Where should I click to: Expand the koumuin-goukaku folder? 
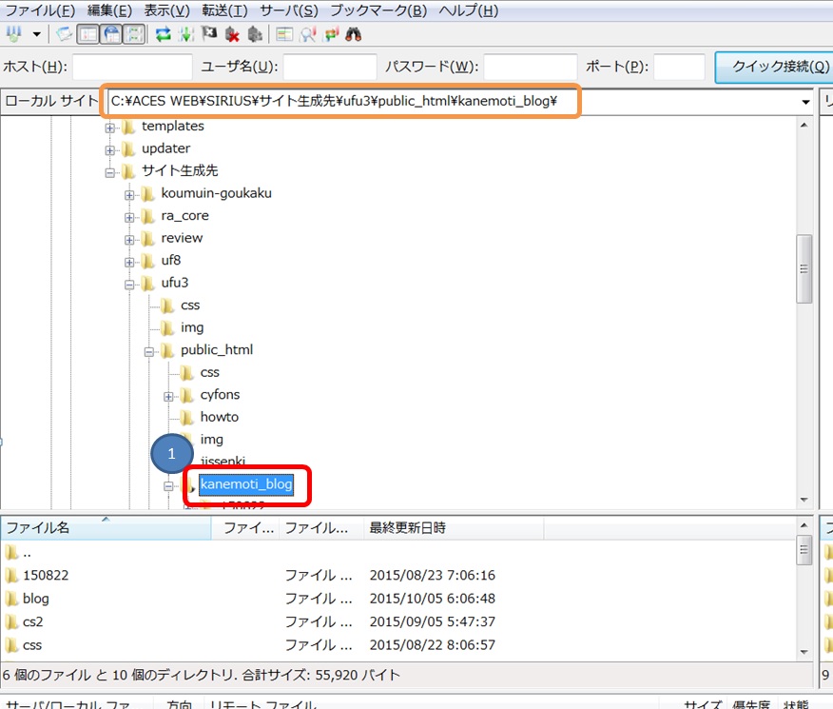[x=127, y=193]
